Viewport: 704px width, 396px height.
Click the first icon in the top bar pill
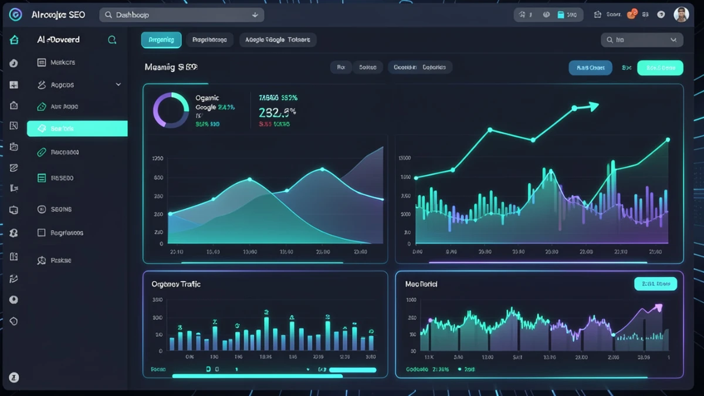[x=522, y=15]
